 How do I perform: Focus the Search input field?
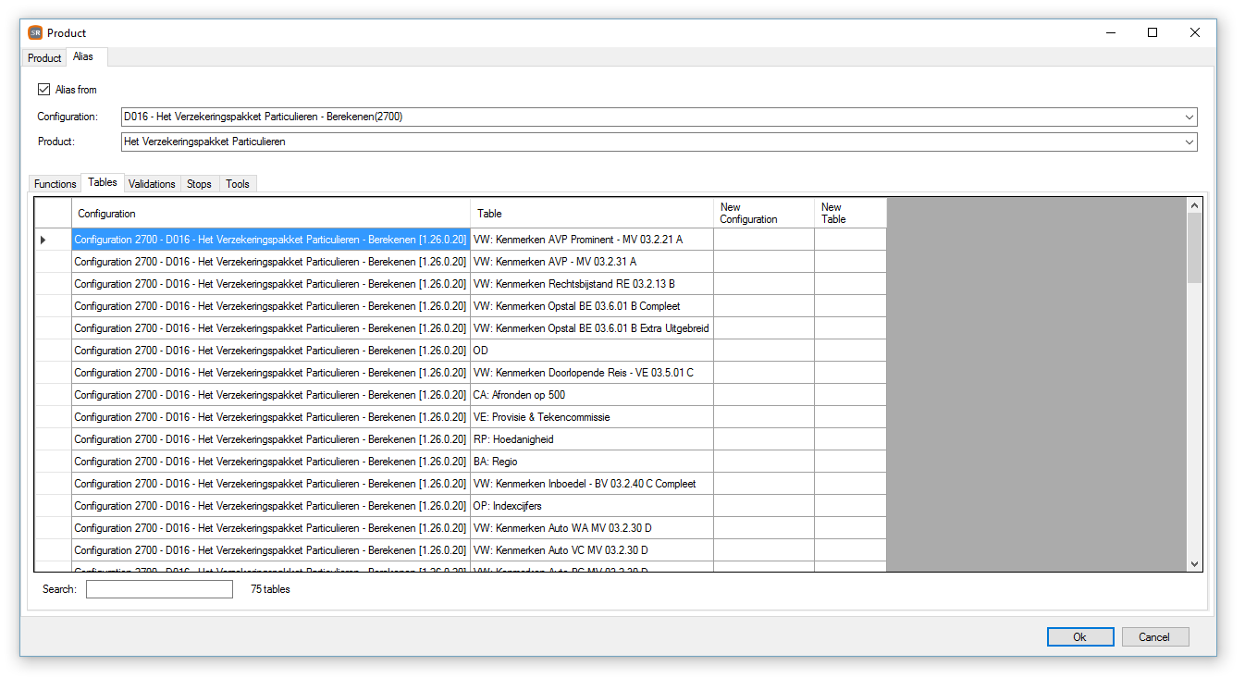tap(159, 589)
